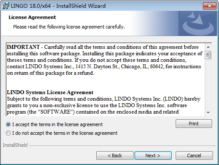Viewport: 219px width, 165px height.
Task: Continue with the 'Next >' button
Action: [x=153, y=155]
